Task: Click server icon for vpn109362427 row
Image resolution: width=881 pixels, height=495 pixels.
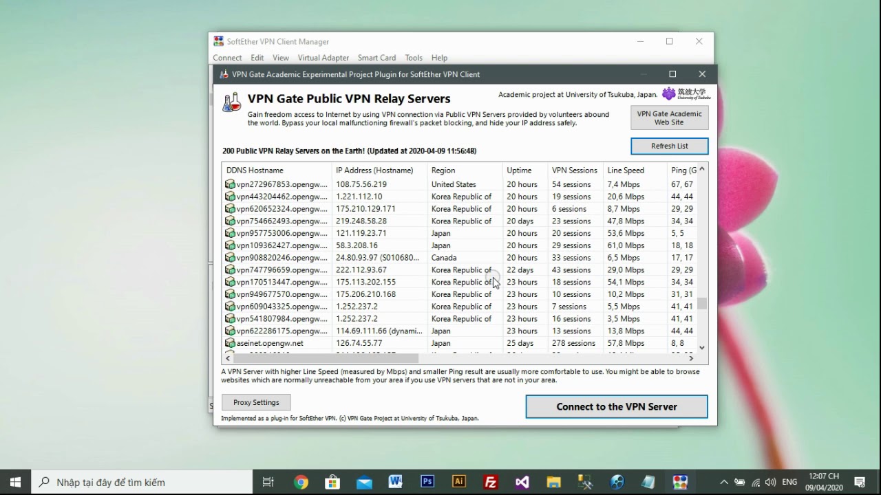Action: [231, 245]
